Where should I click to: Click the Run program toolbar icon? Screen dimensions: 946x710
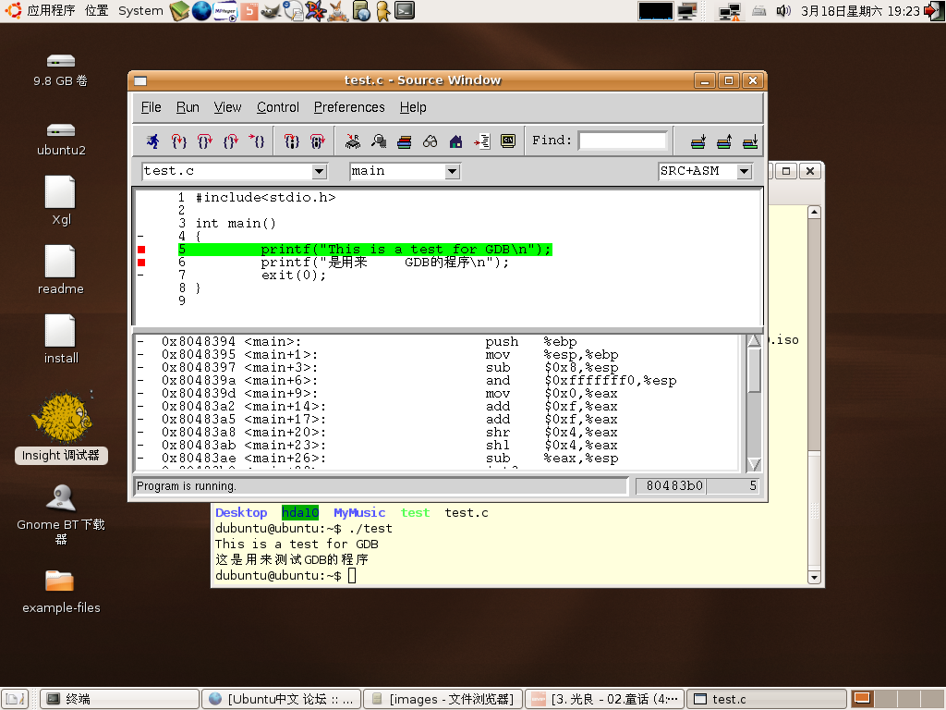tap(152, 141)
